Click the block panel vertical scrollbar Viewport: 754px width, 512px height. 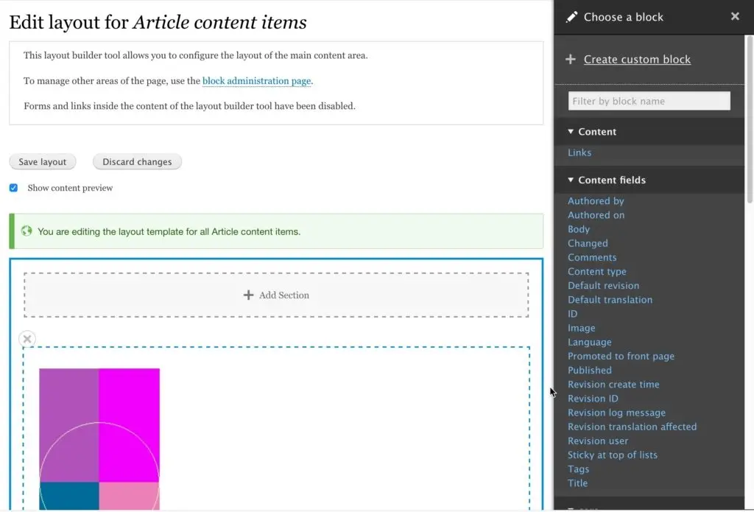coord(749,119)
